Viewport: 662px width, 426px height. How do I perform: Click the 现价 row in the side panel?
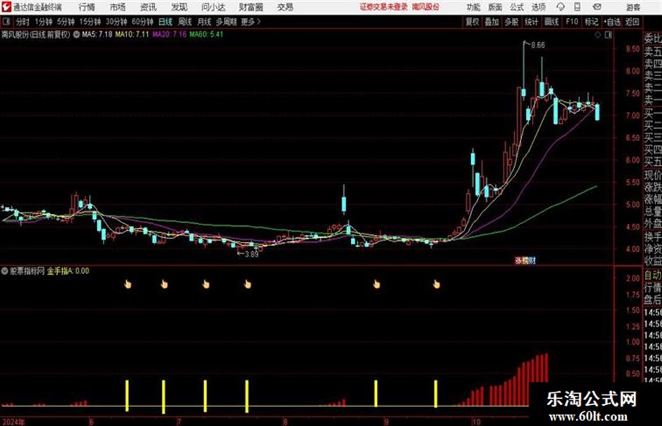(x=653, y=175)
